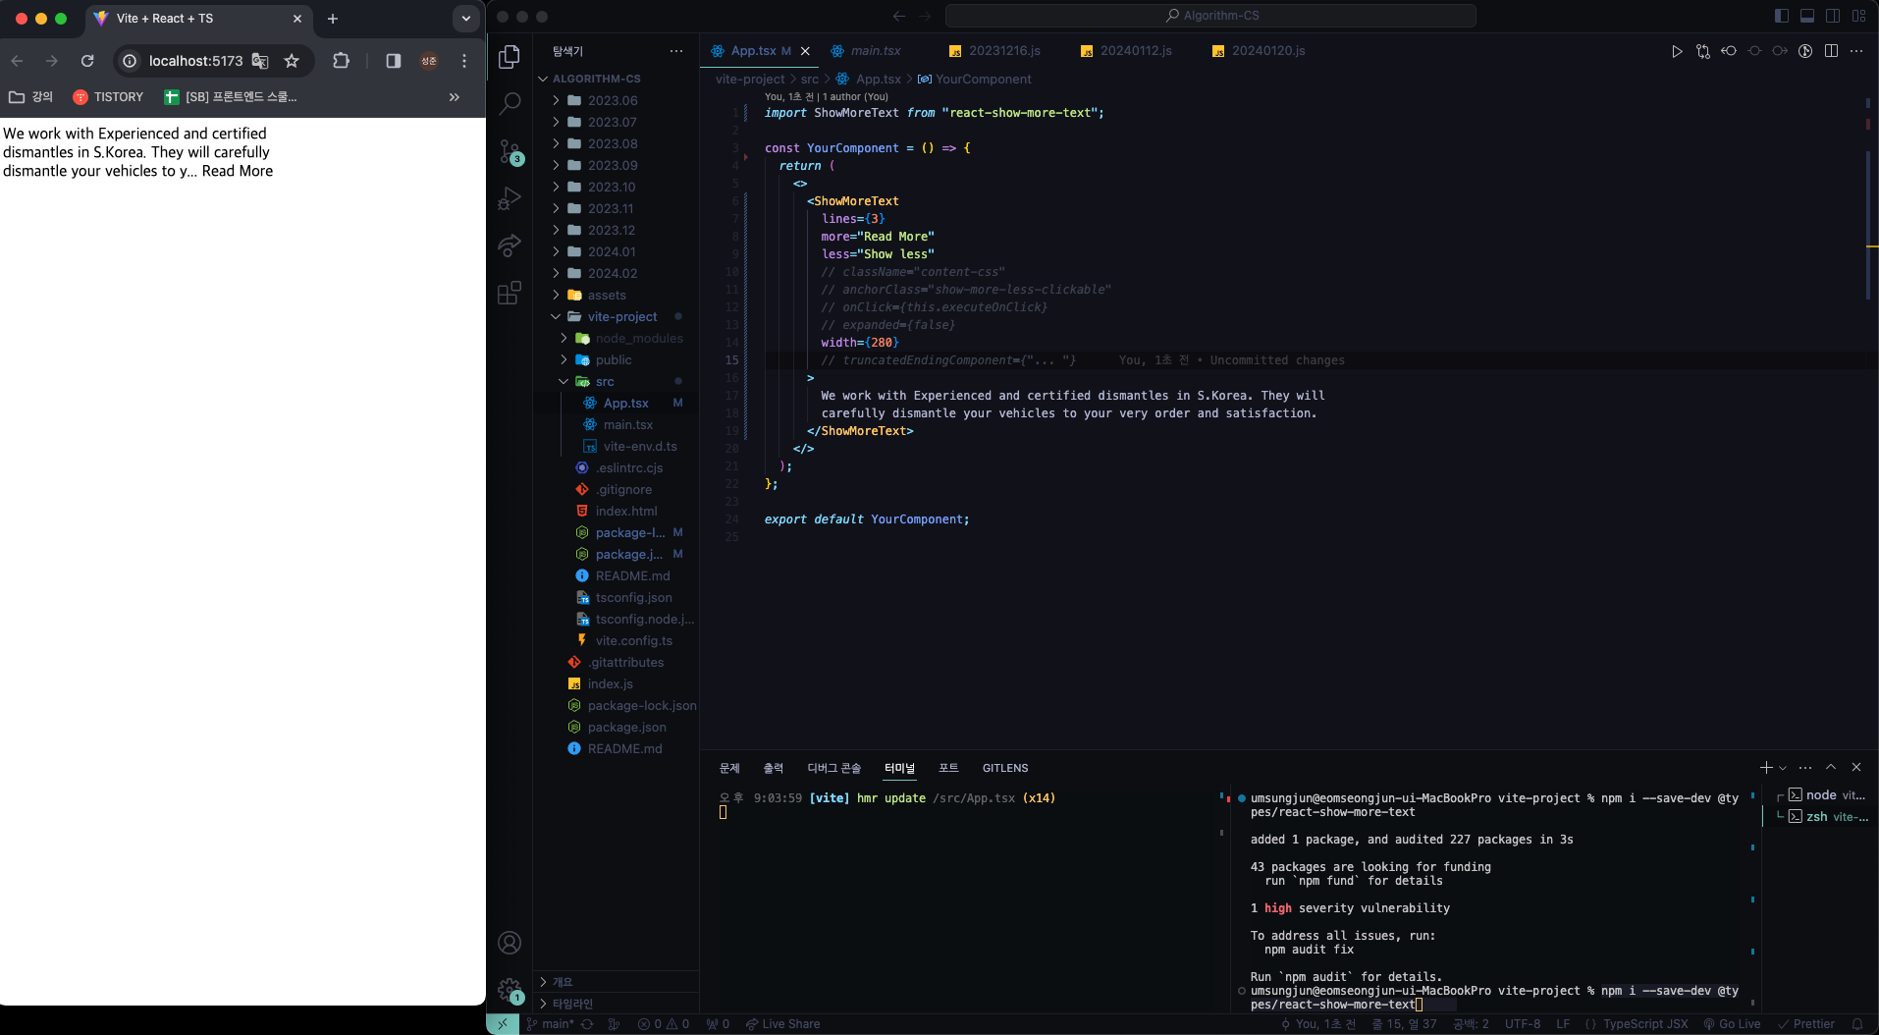Run the code with the play icon
Viewport: 1879px width, 1035px height.
1677,51
